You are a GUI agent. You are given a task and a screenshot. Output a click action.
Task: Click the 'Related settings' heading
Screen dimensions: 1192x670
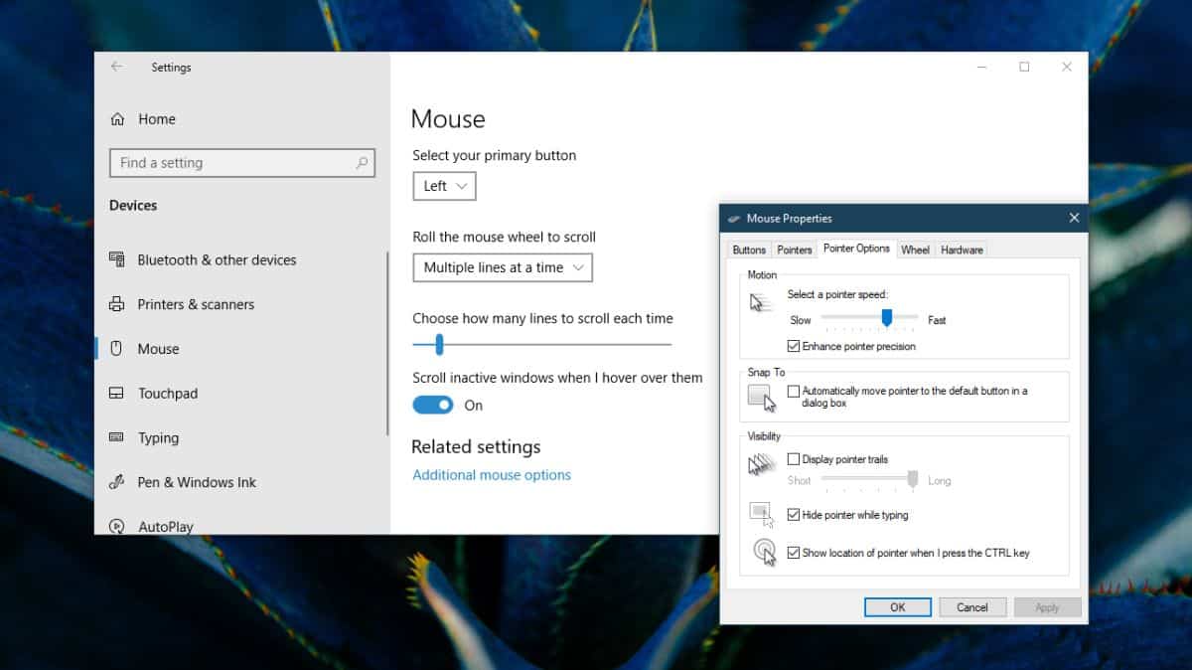(x=476, y=447)
